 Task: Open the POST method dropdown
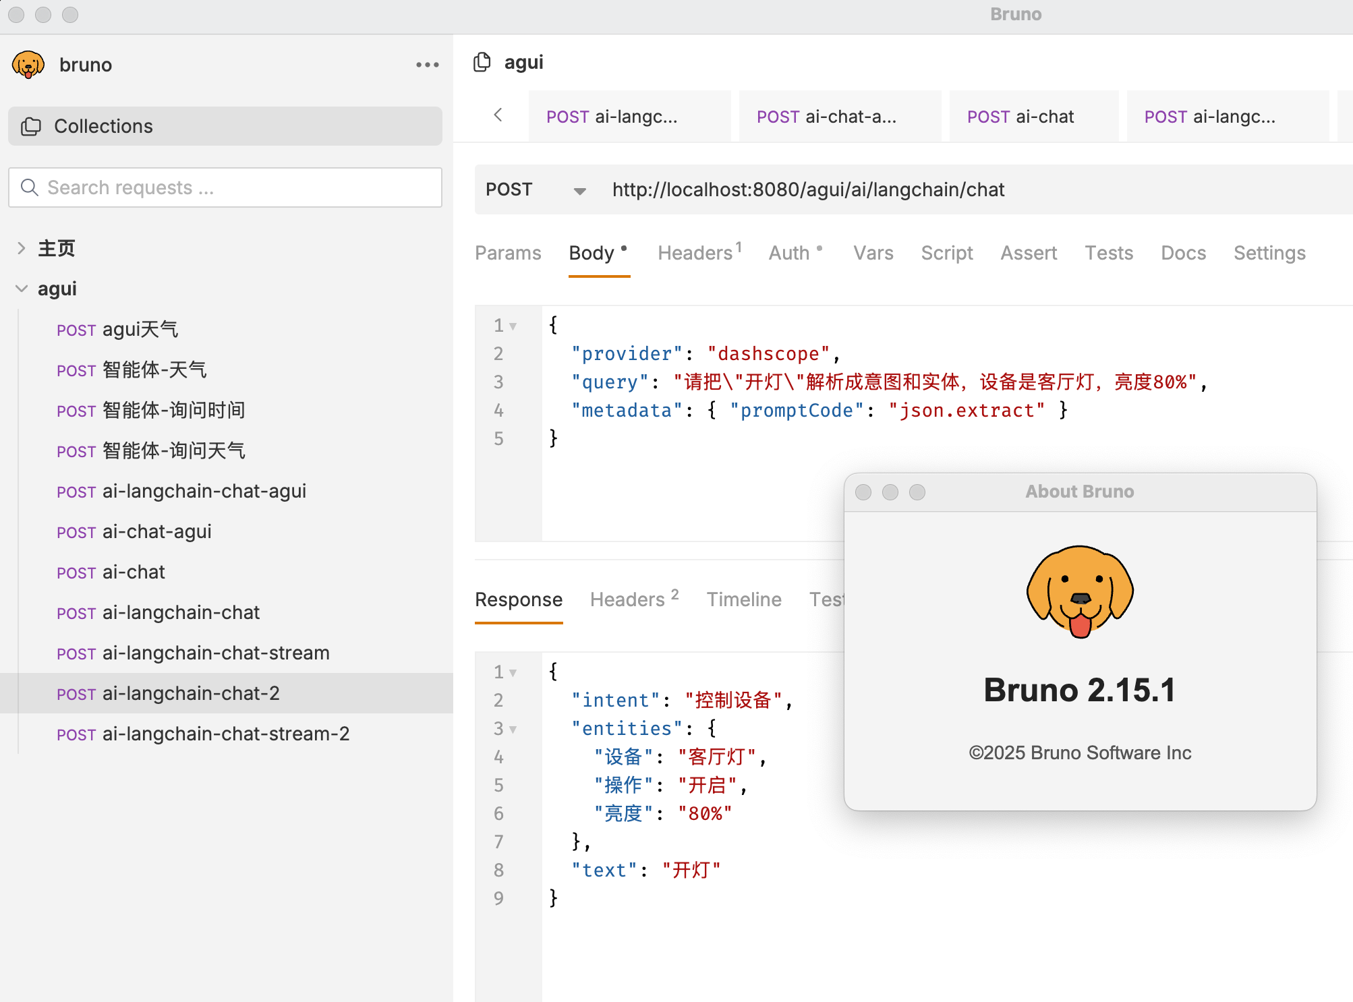tap(579, 191)
